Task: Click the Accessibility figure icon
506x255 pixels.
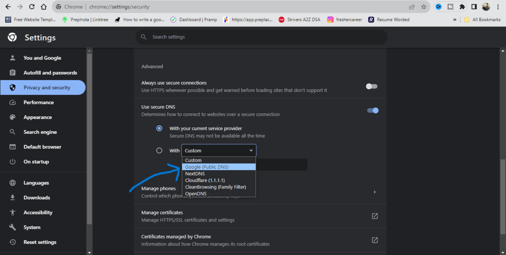Action: 12,212
